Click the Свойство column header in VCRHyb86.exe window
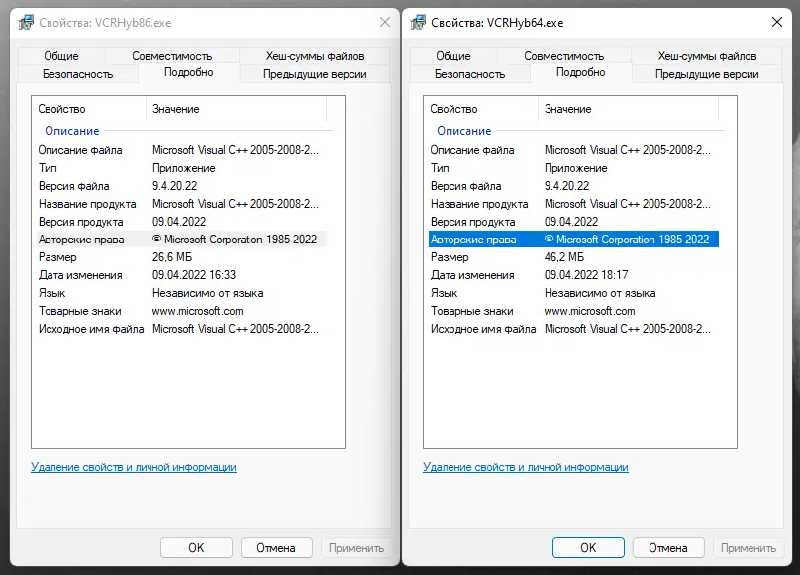Image resolution: width=800 pixels, height=575 pixels. [62, 109]
